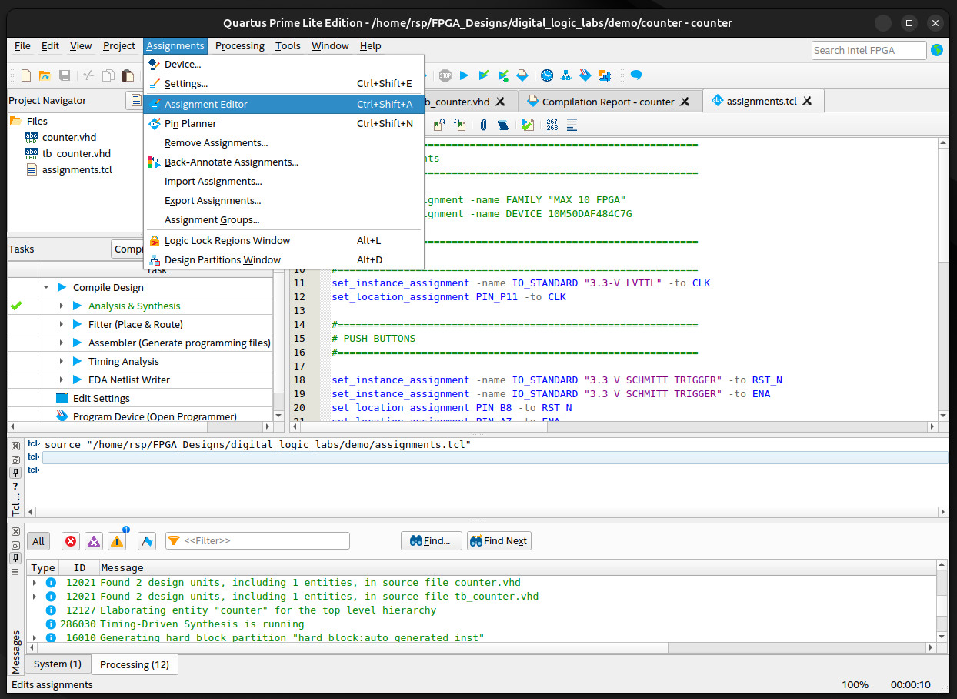This screenshot has height=699, width=957.
Task: Click the Start Compilation play icon
Action: pyautogui.click(x=464, y=75)
